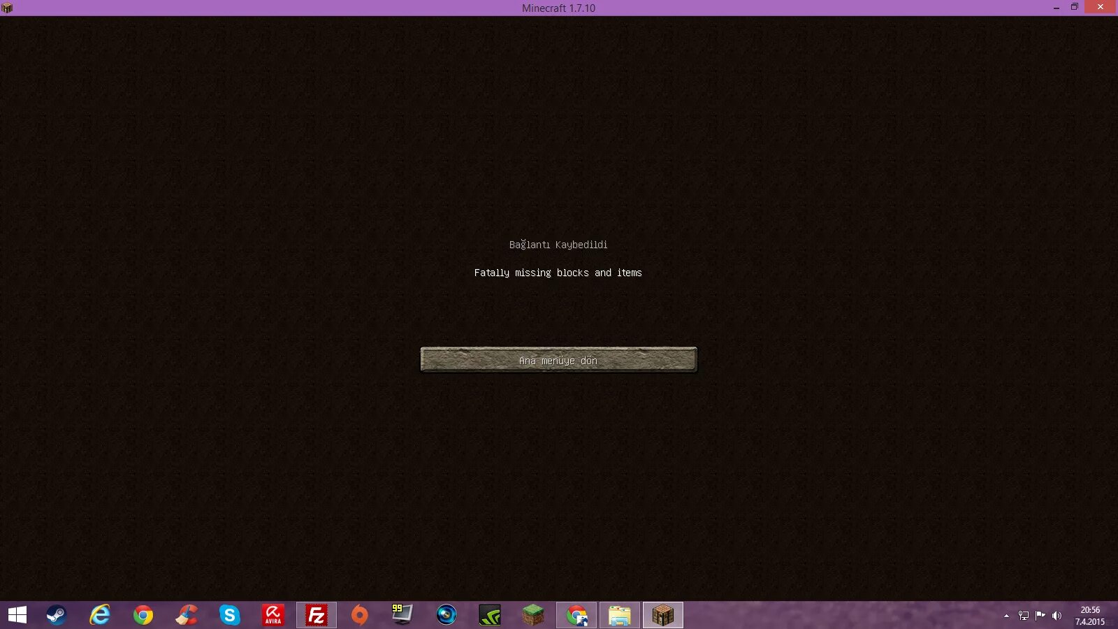Open NVIDIA GeForce Experience from the taskbar
This screenshot has width=1118, height=629.
[489, 615]
